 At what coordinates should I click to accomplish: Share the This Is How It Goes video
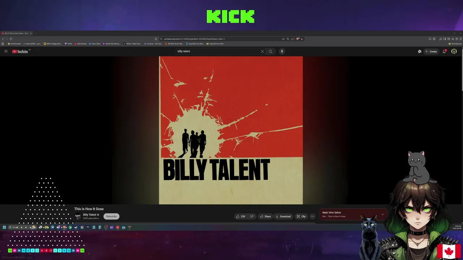click(265, 216)
